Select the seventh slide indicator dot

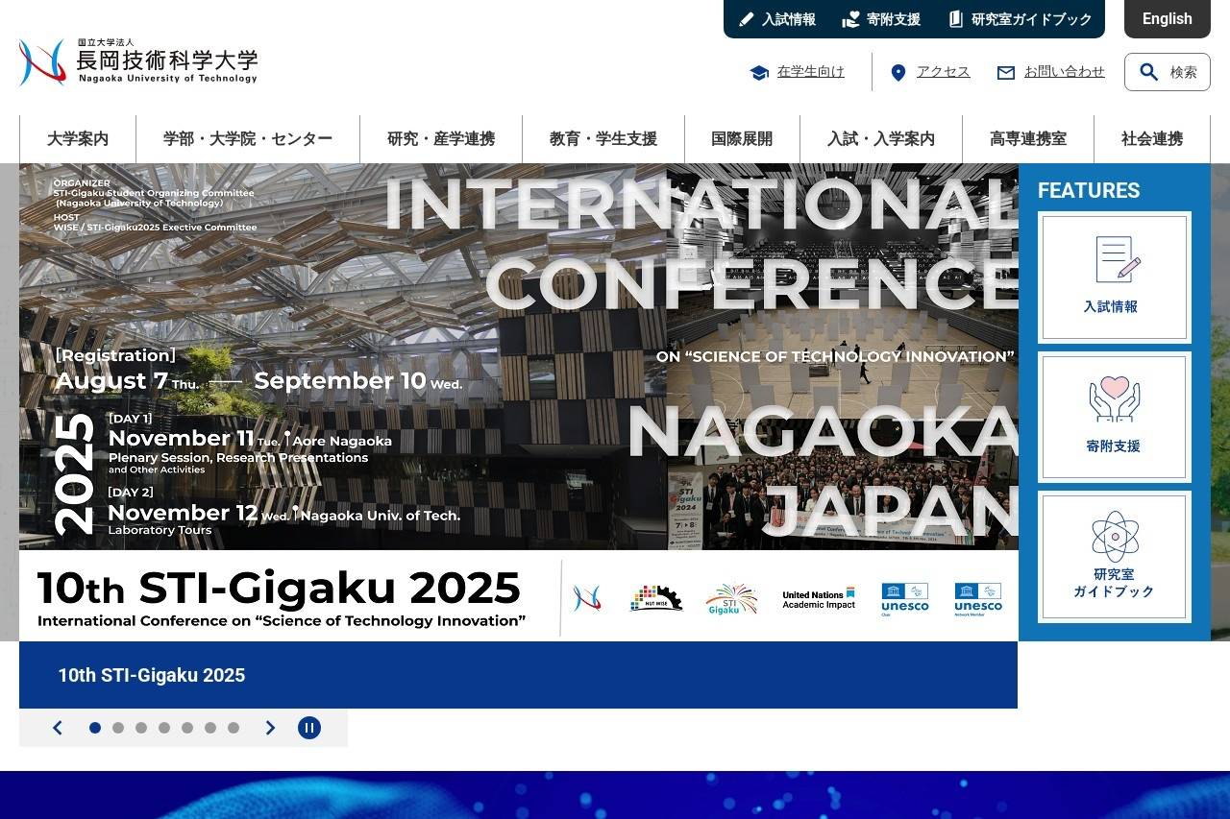tap(234, 728)
